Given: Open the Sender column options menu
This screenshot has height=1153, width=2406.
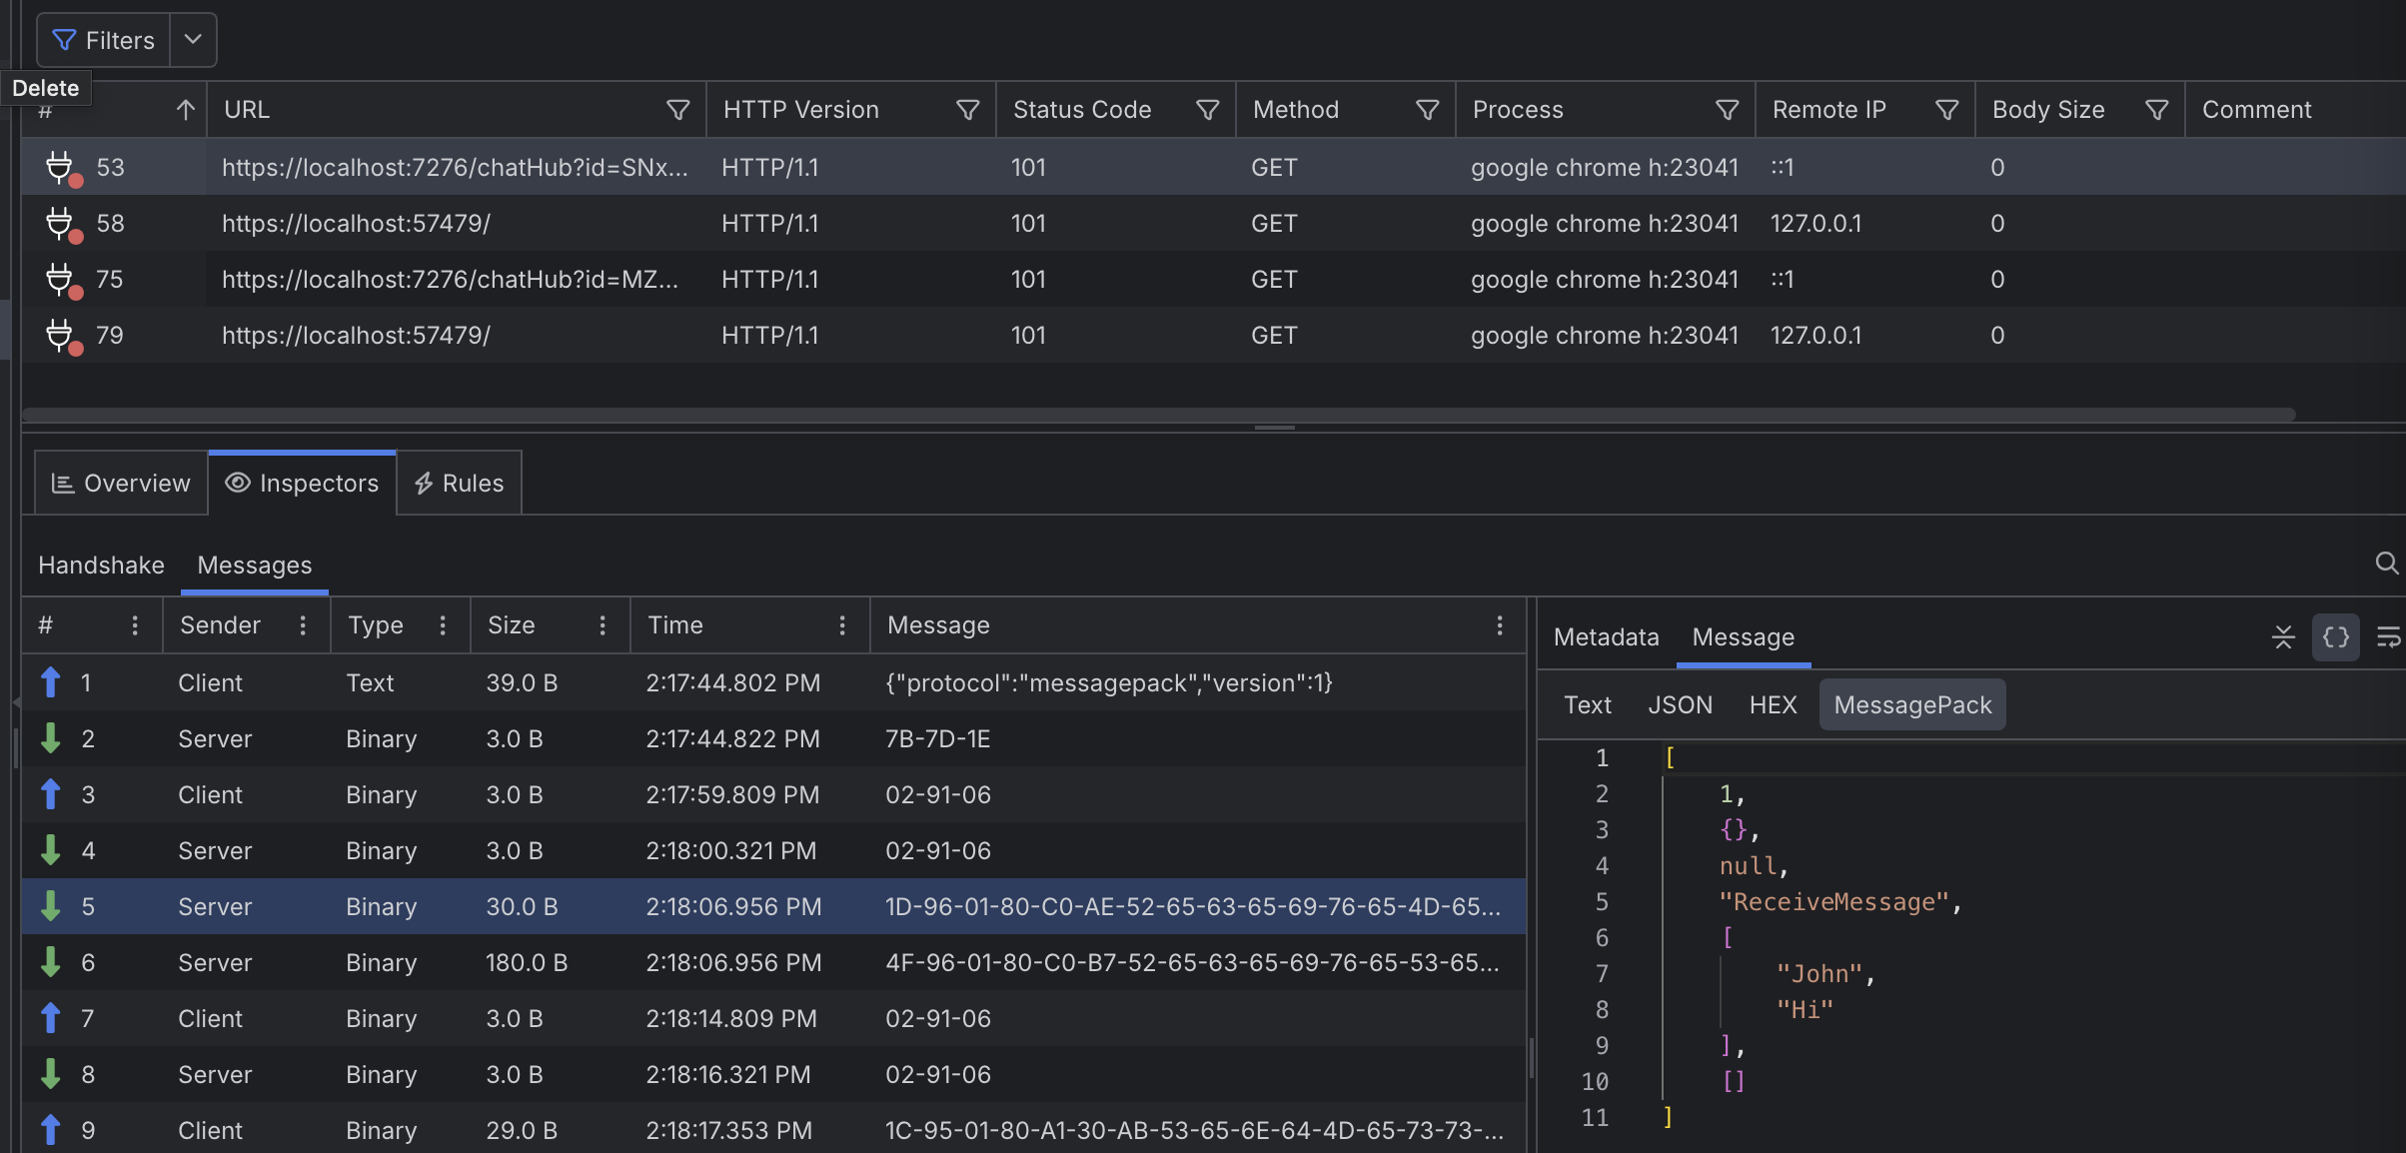Looking at the screenshot, I should [x=303, y=625].
